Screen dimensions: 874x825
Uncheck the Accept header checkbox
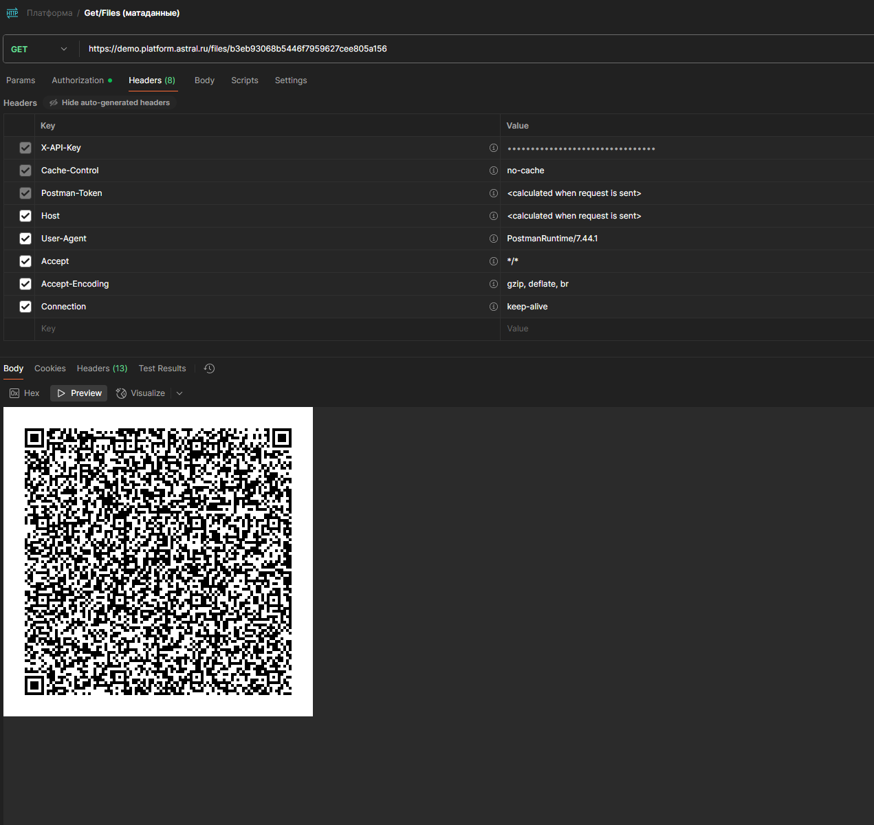coord(25,261)
